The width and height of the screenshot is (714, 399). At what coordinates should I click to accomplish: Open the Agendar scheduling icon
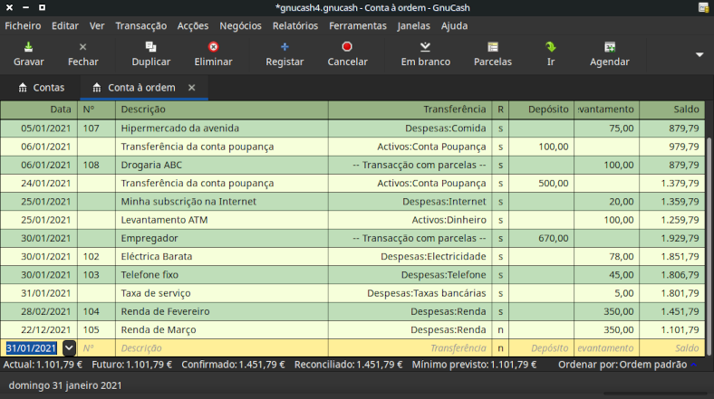coord(610,46)
